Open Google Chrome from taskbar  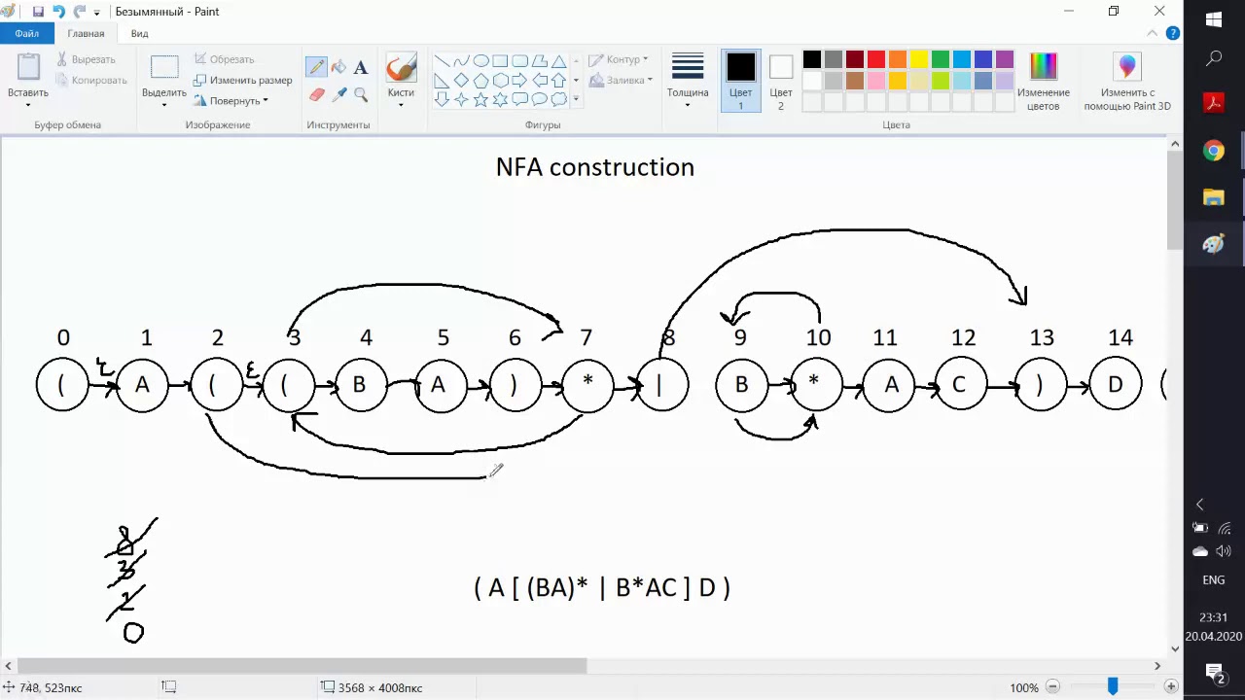(1214, 151)
